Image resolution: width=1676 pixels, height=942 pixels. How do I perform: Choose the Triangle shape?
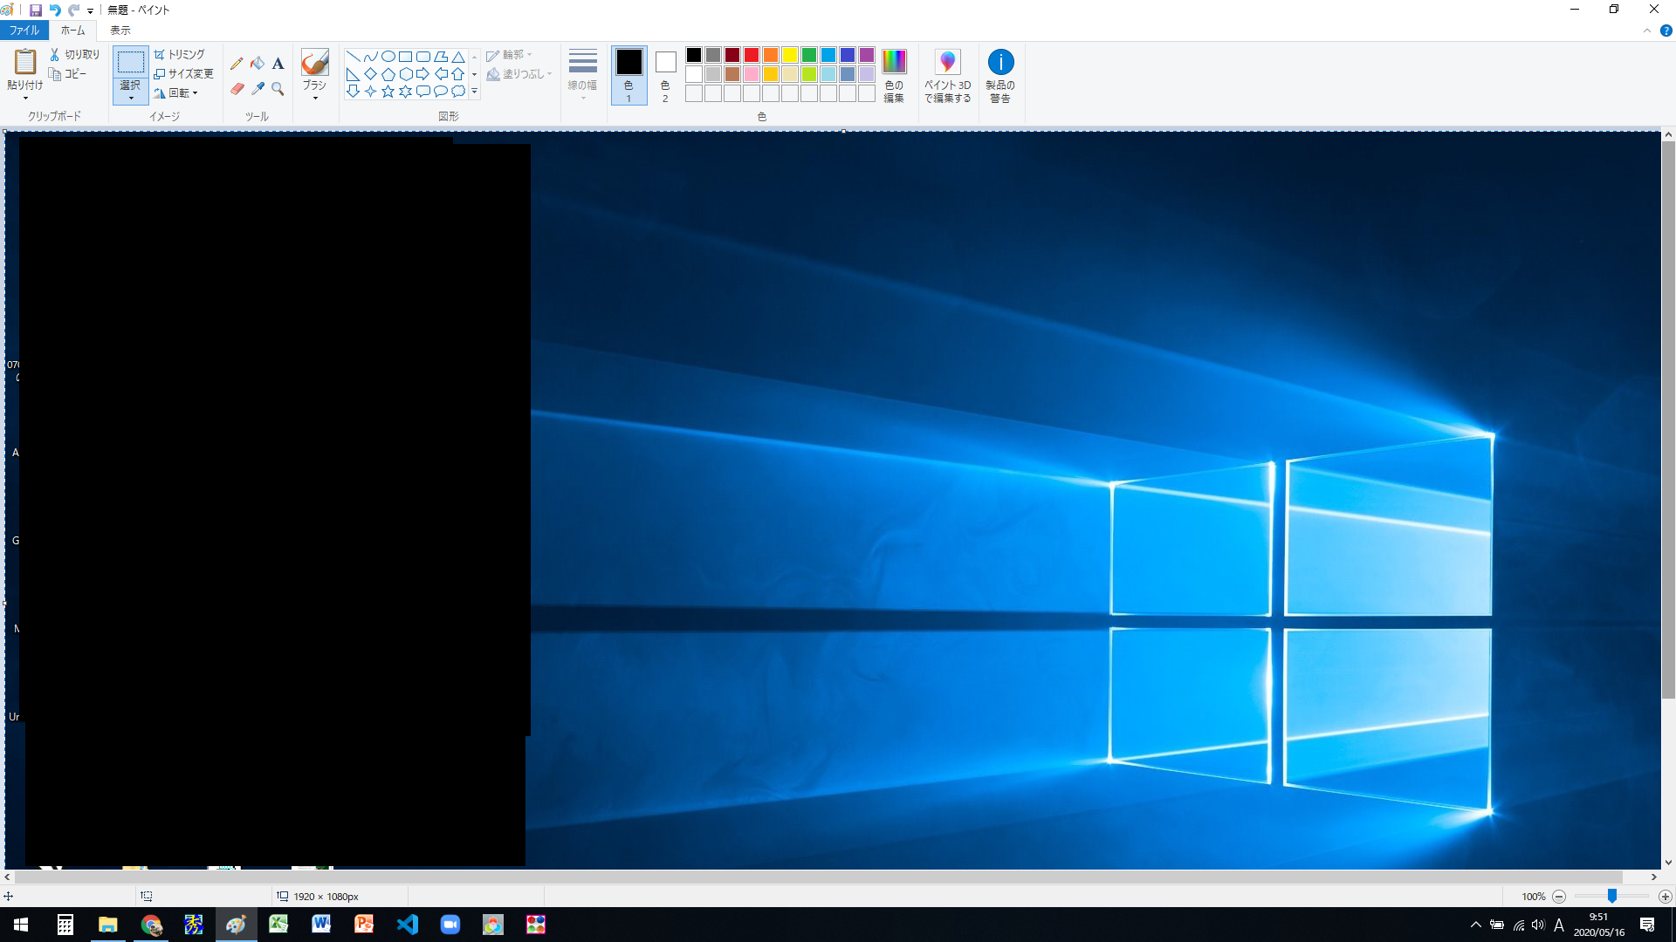pyautogui.click(x=458, y=57)
